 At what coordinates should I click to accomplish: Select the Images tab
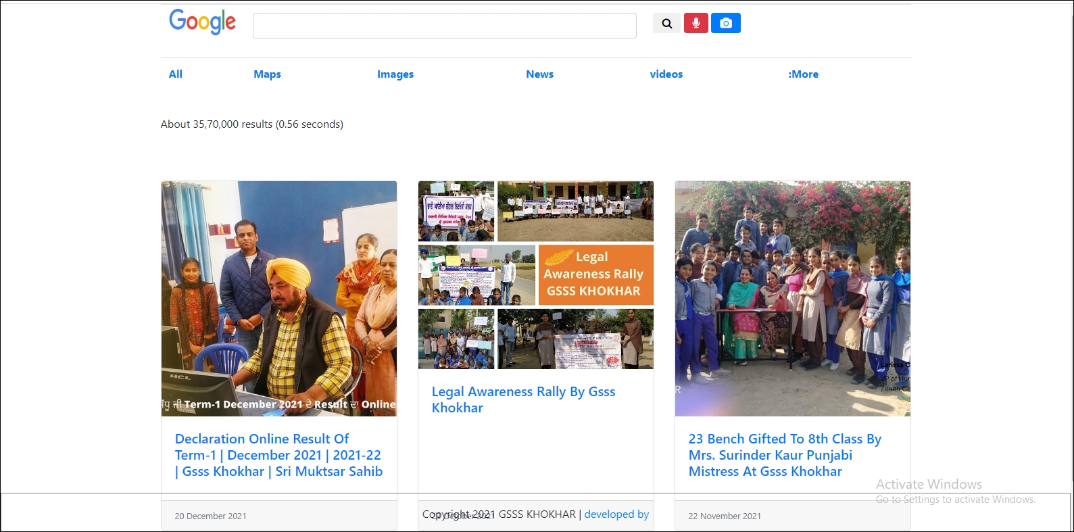click(395, 74)
